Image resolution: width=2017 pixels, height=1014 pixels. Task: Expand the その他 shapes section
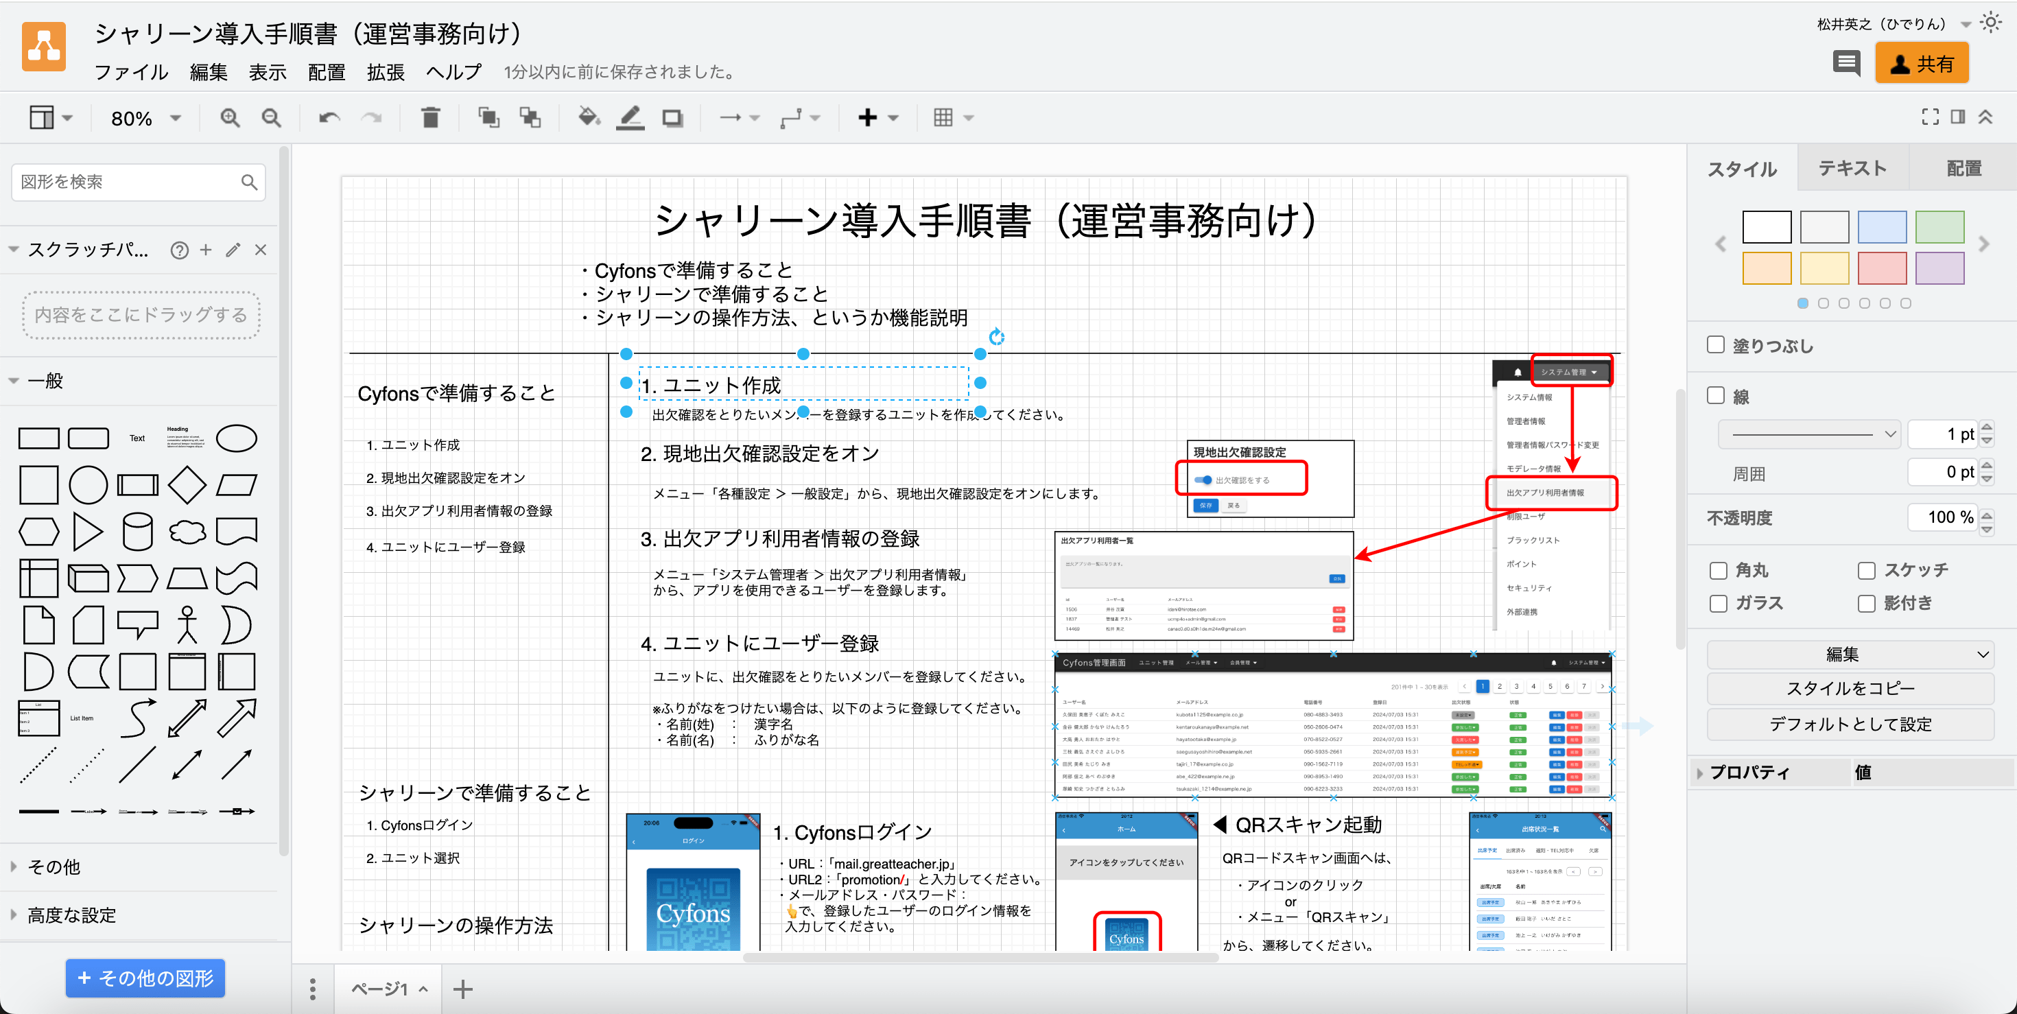click(54, 866)
